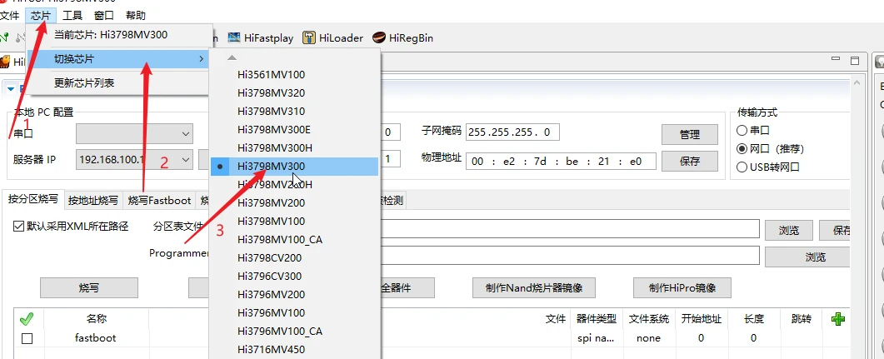Switch to 按地址烧写 tab

point(93,200)
